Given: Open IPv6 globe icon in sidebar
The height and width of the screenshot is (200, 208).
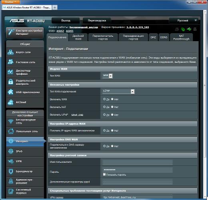Looking at the screenshot, I should point(11,151).
